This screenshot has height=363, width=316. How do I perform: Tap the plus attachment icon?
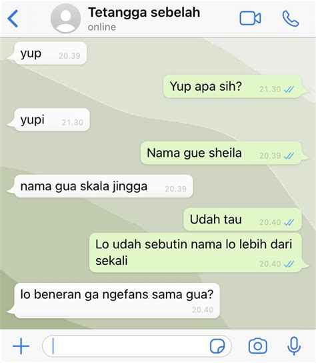(x=21, y=346)
